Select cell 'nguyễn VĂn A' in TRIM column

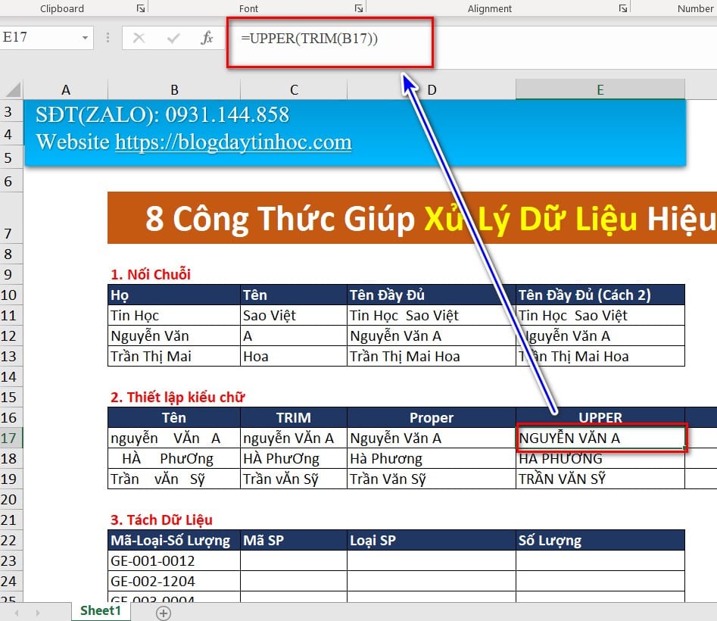pyautogui.click(x=294, y=438)
